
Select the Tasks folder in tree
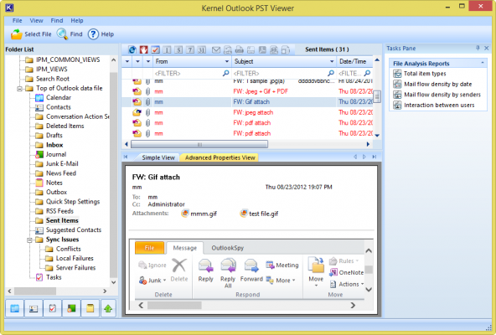pos(54,277)
